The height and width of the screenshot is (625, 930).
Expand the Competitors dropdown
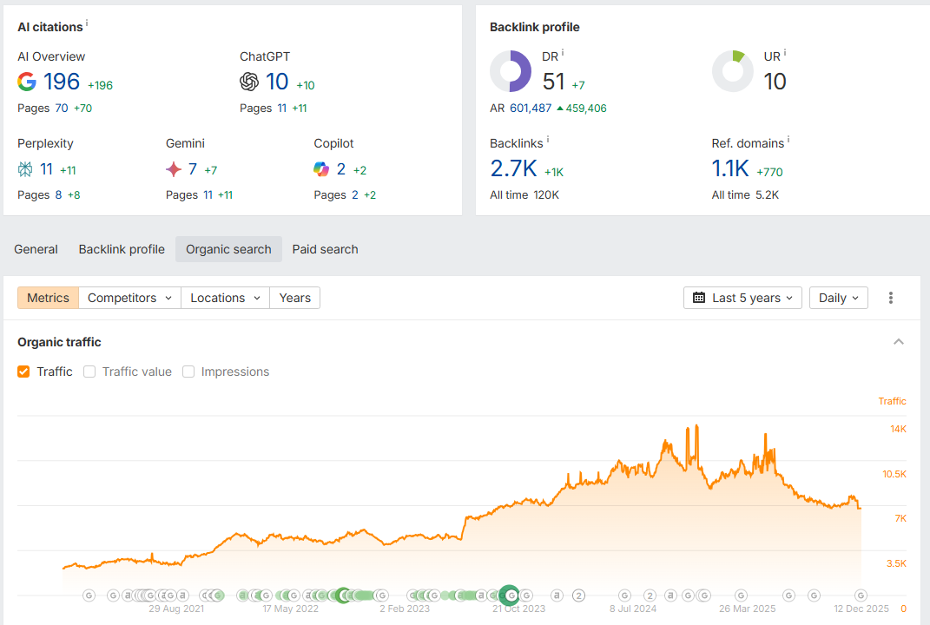[129, 298]
